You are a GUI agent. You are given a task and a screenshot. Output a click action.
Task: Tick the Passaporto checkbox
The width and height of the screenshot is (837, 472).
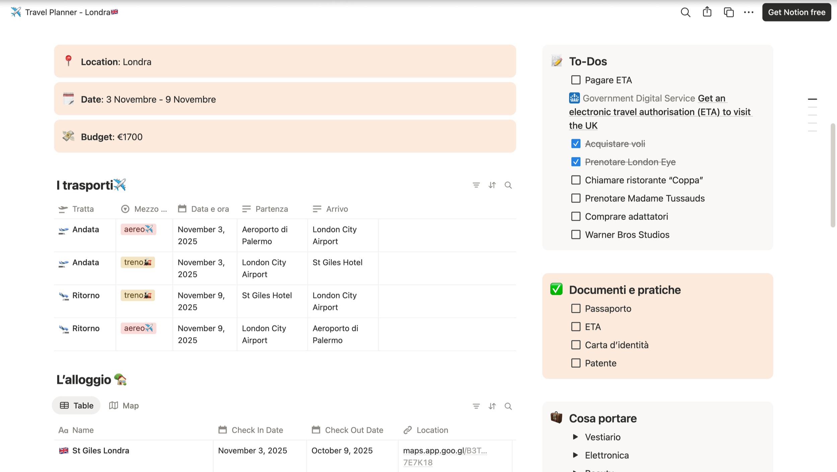pos(576,309)
